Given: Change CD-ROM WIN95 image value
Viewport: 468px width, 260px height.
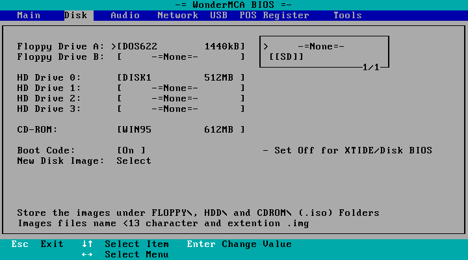Looking at the screenshot, I should (x=181, y=129).
